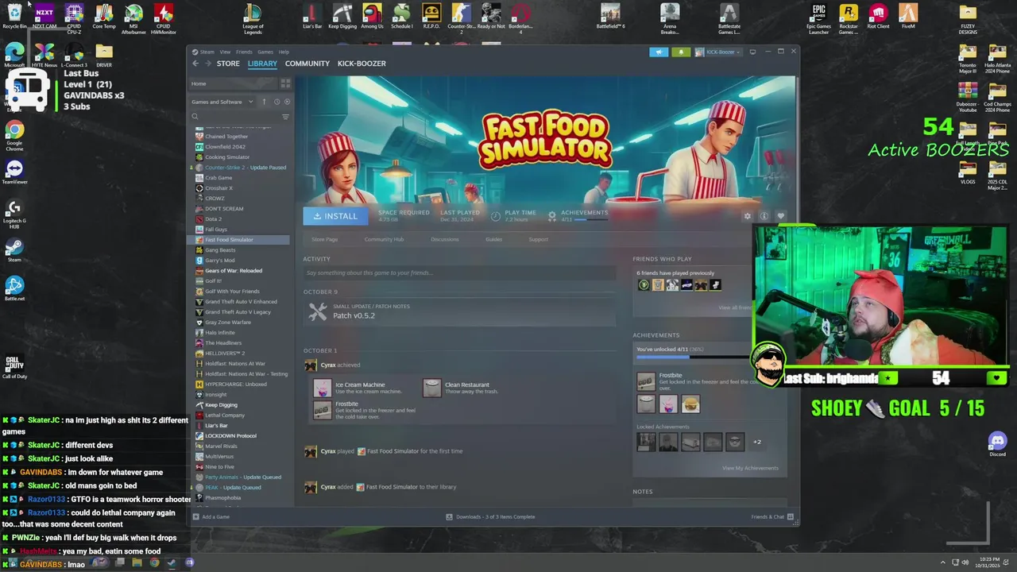The image size is (1017, 572).
Task: Select Halo Infinite in library list
Action: coord(220,332)
